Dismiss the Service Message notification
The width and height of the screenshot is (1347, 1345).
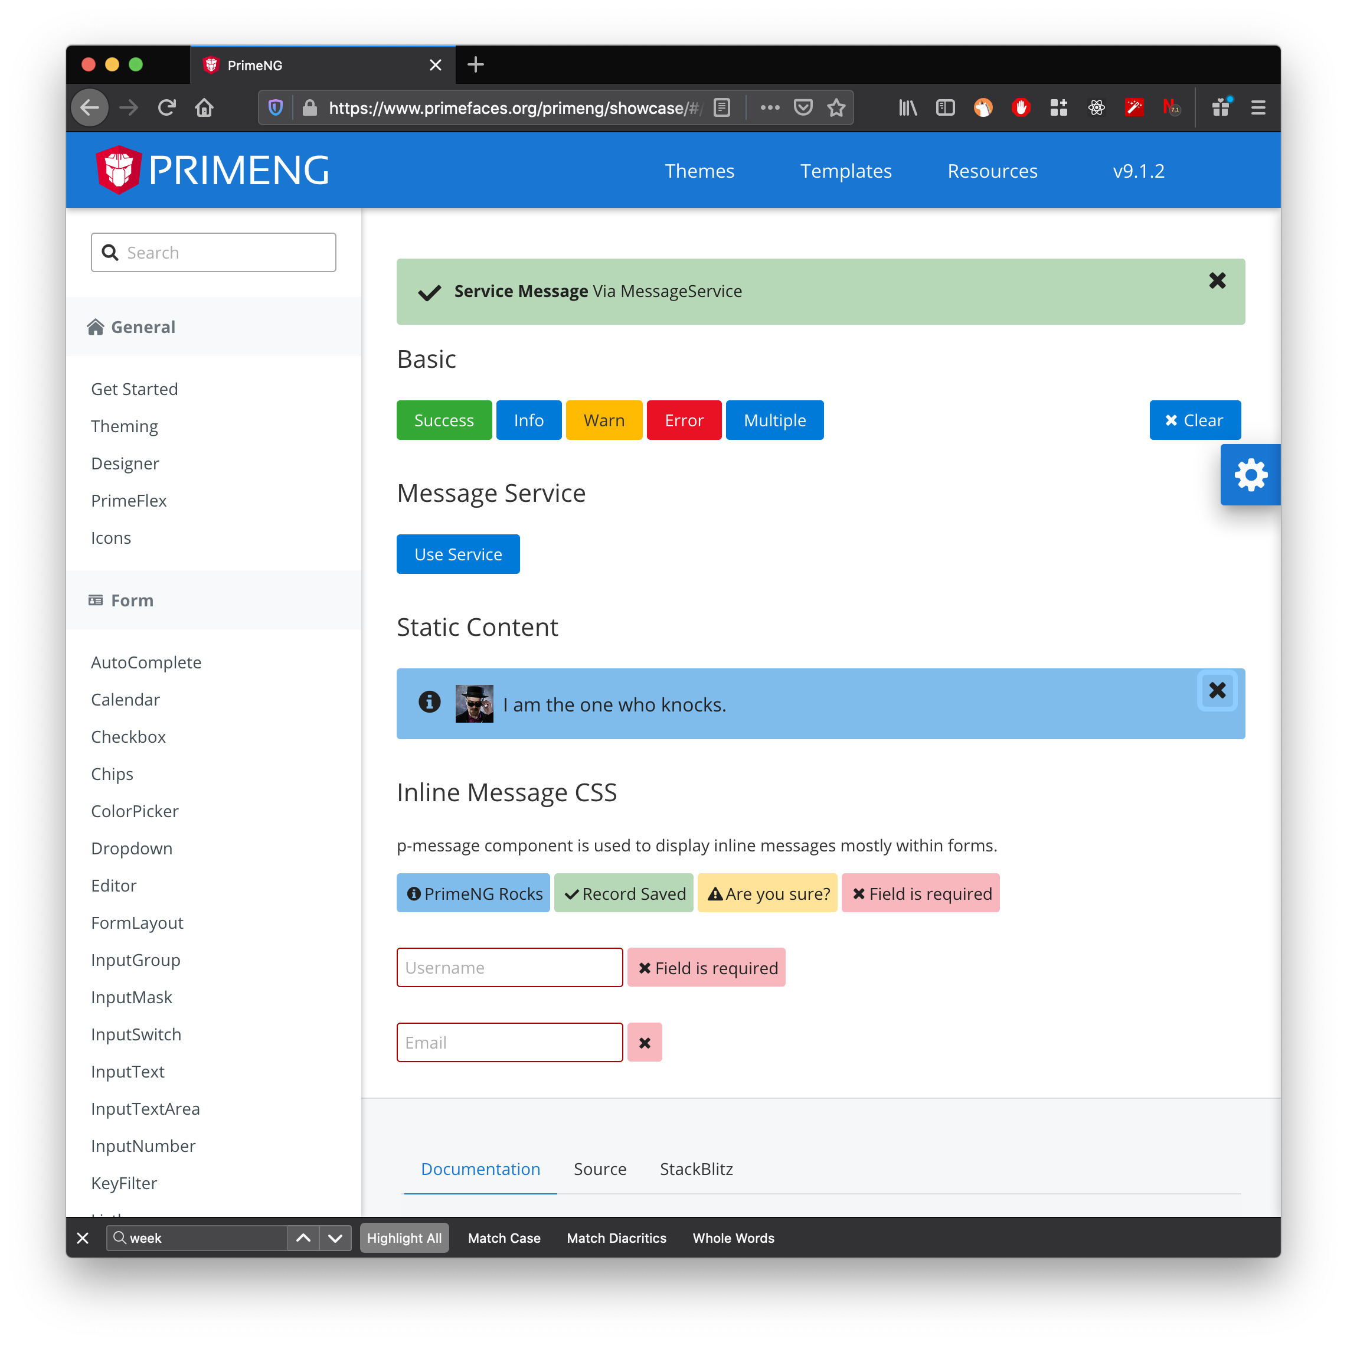[1217, 280]
